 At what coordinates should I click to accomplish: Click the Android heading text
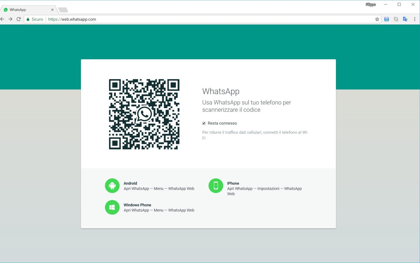click(x=130, y=183)
